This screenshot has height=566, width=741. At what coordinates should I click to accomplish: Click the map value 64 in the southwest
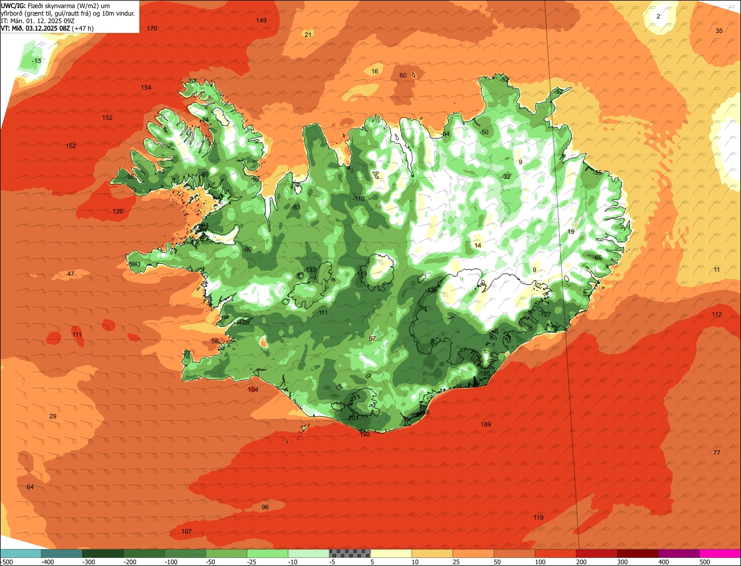coord(30,487)
